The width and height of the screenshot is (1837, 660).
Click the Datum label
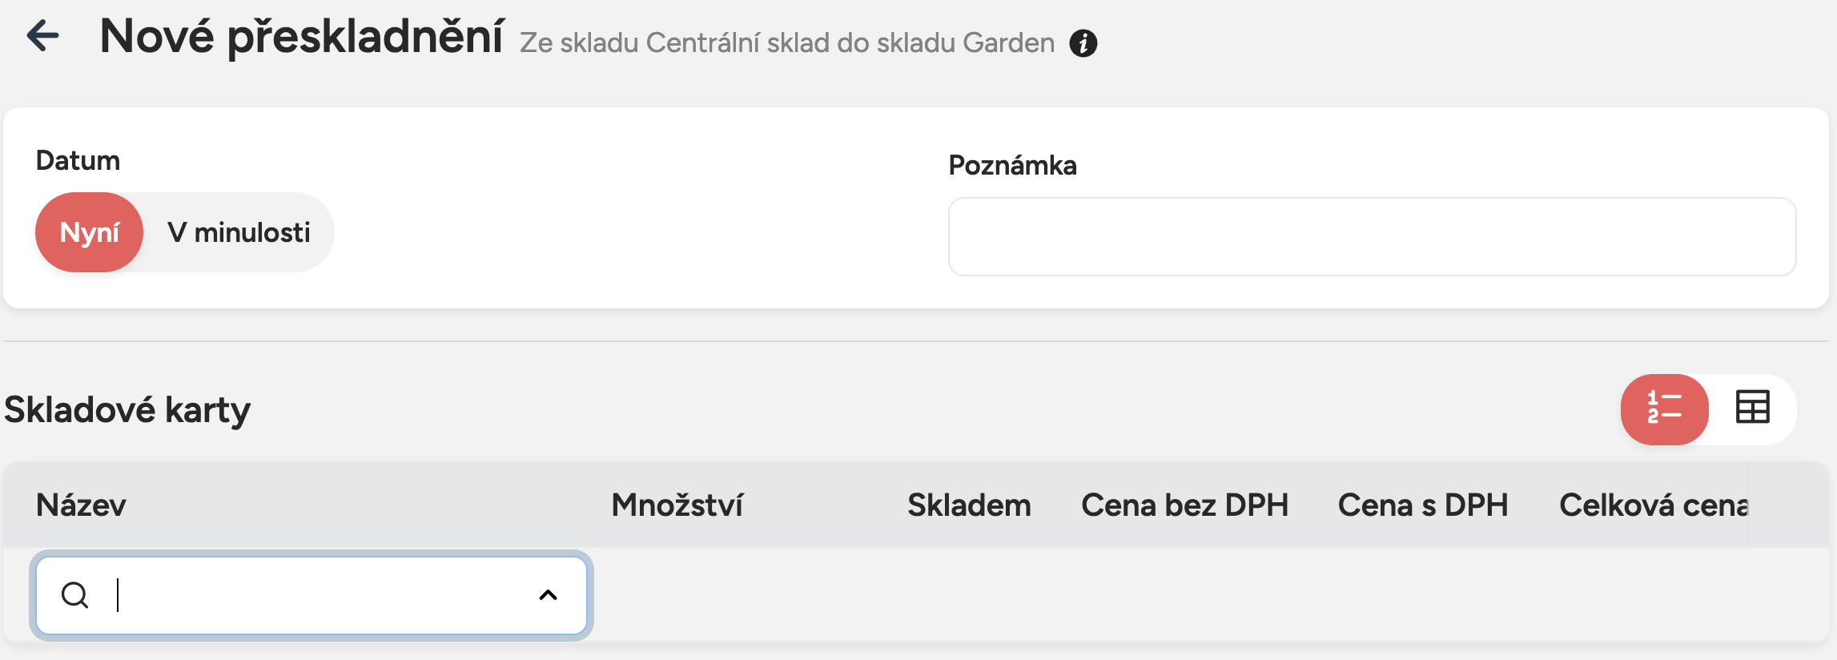click(78, 161)
